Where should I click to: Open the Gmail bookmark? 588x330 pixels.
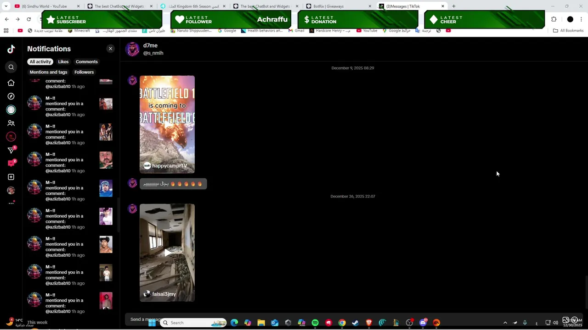click(x=296, y=31)
